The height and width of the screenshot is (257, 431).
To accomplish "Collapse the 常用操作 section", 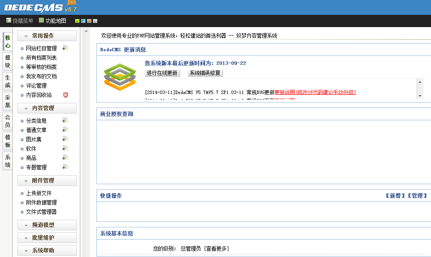I will pos(47,36).
